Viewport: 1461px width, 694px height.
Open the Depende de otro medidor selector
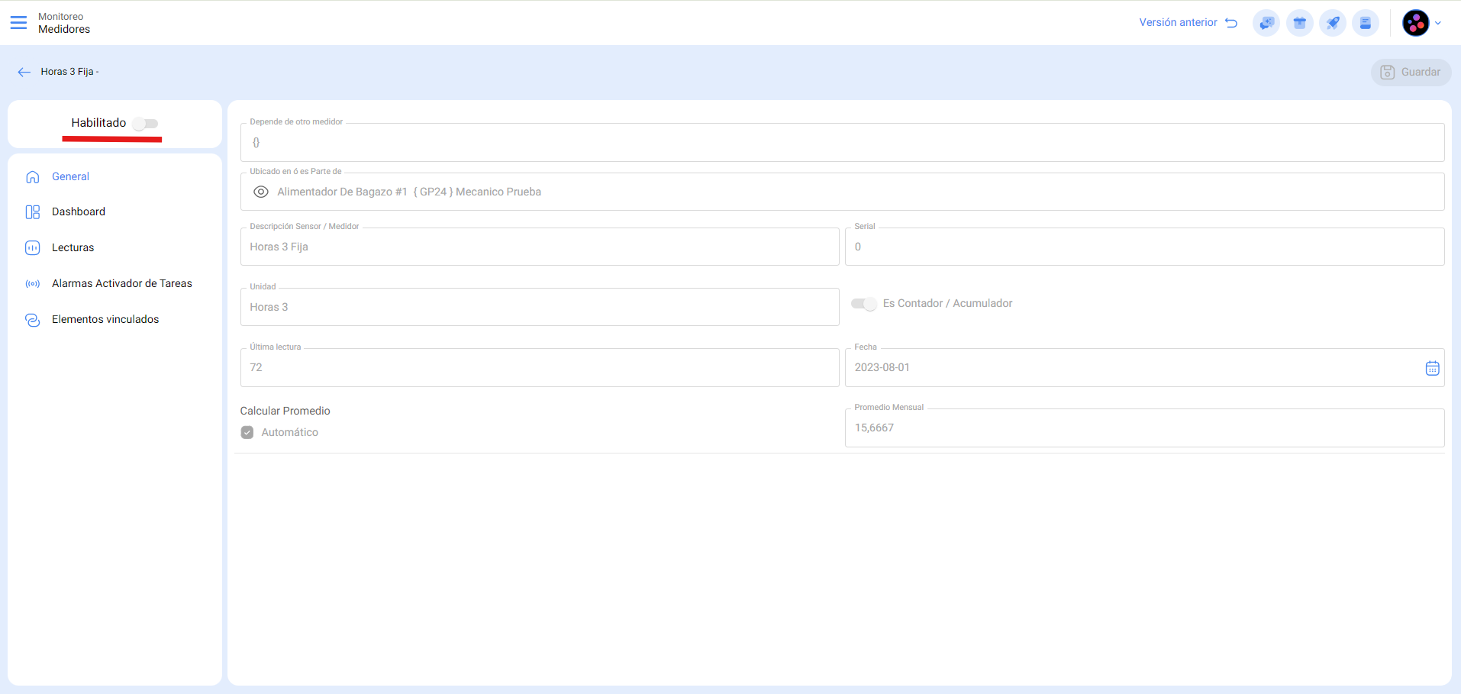(841, 143)
